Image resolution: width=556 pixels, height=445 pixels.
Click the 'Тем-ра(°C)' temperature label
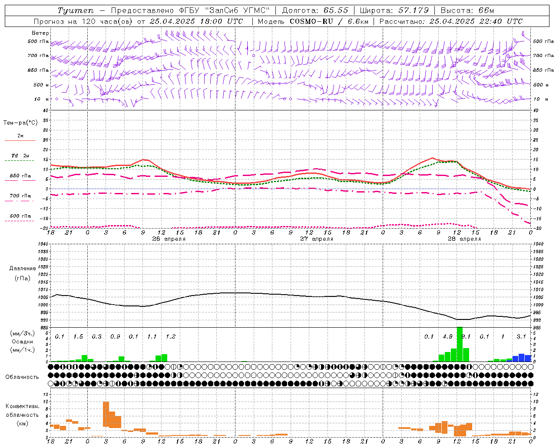click(x=20, y=123)
